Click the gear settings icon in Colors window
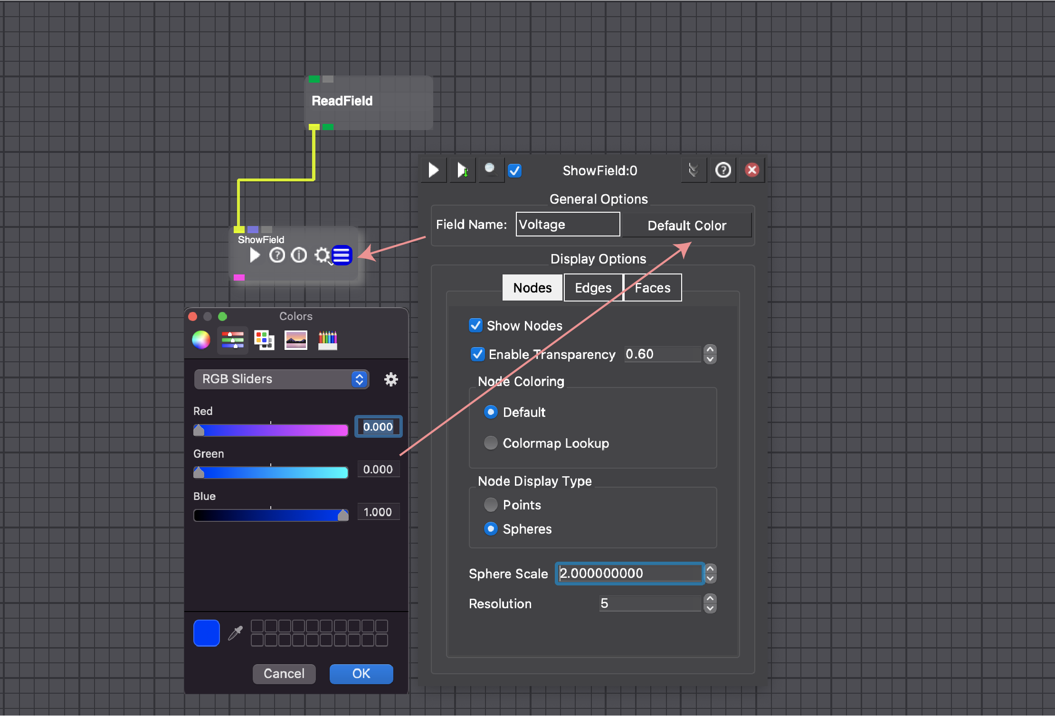Screen dimensions: 1055x716 coord(391,379)
